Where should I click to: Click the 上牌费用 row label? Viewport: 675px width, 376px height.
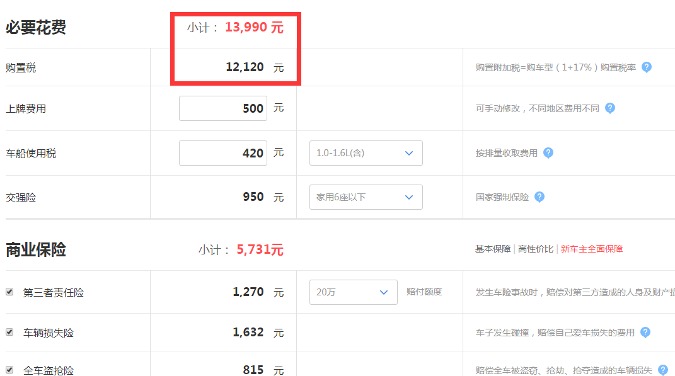pyautogui.click(x=26, y=108)
